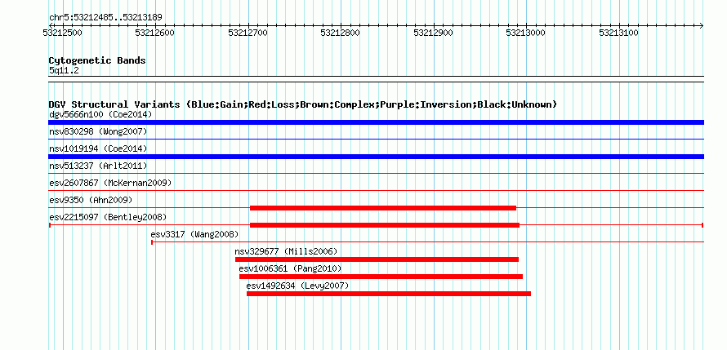Select the nsv830298 (Wong2007) variant label
This screenshot has width=727, height=350.
point(98,132)
